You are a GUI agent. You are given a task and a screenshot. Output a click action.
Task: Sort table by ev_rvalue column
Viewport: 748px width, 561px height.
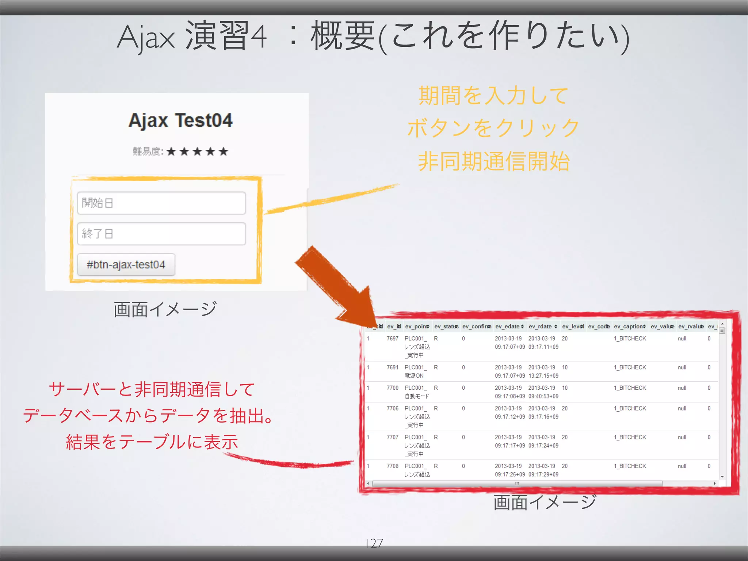691,327
